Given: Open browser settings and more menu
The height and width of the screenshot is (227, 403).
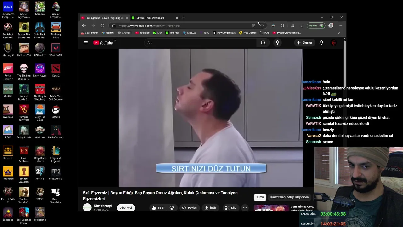Looking at the screenshot, I should click(340, 26).
